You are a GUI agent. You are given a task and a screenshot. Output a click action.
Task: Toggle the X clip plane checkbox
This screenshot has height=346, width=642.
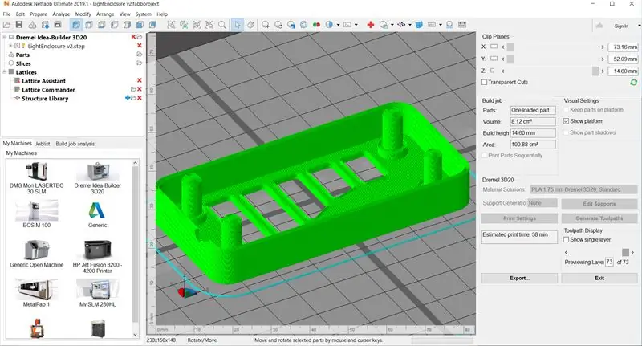click(x=494, y=47)
